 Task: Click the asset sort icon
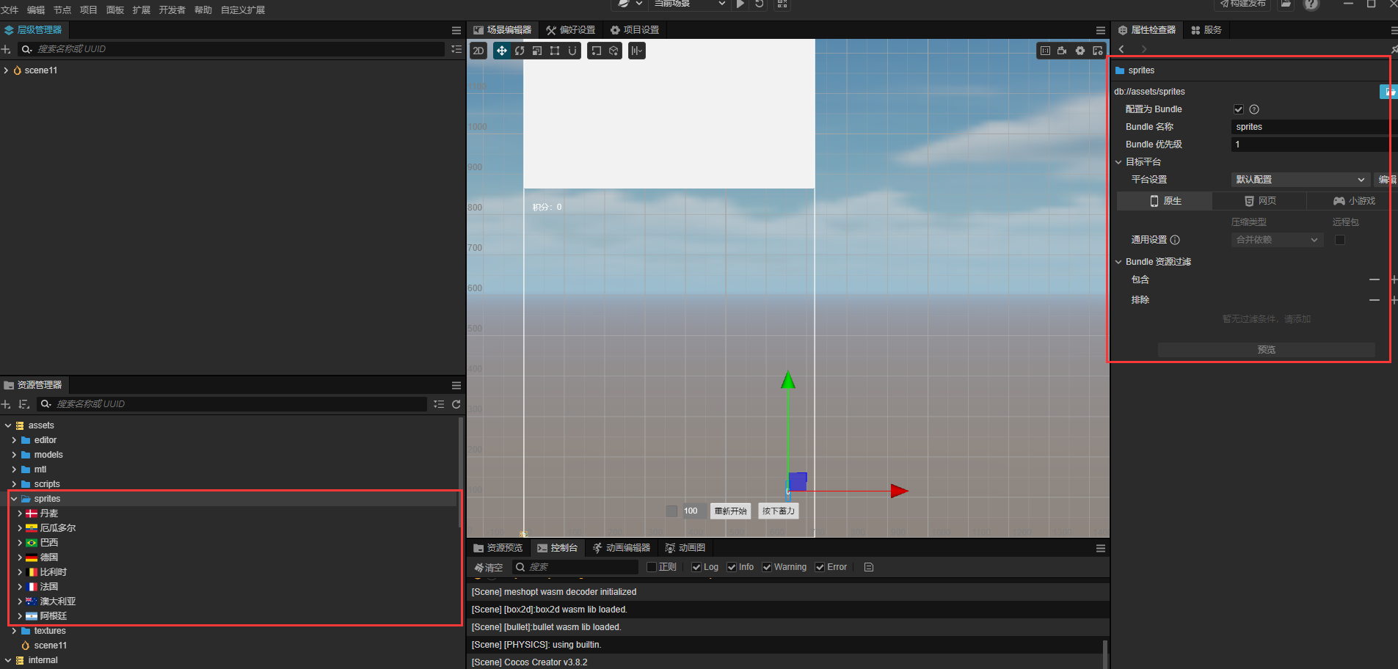click(23, 404)
